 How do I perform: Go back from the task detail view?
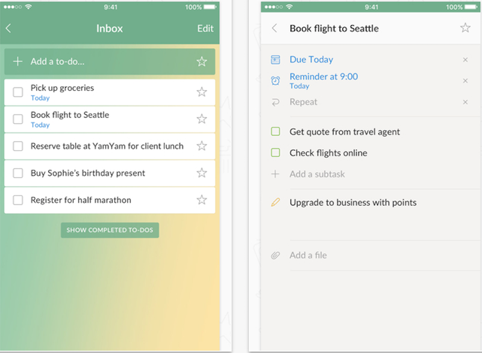(x=275, y=28)
